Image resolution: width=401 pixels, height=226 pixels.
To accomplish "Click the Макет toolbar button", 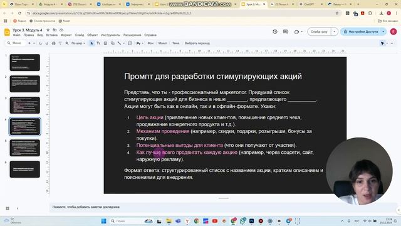I will pyautogui.click(x=163, y=43).
